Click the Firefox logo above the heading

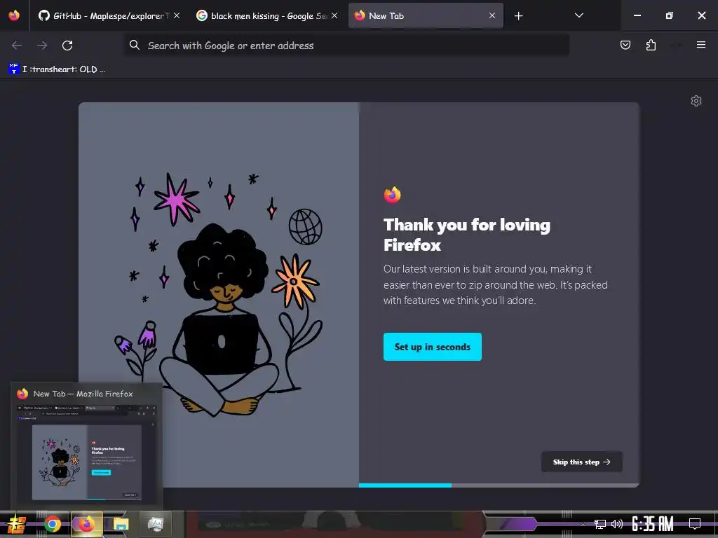click(393, 195)
